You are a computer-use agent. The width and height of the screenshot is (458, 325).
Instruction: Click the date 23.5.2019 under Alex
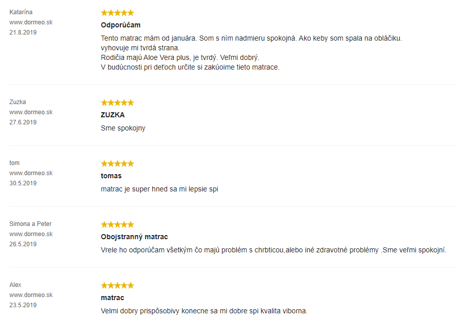coord(23,305)
